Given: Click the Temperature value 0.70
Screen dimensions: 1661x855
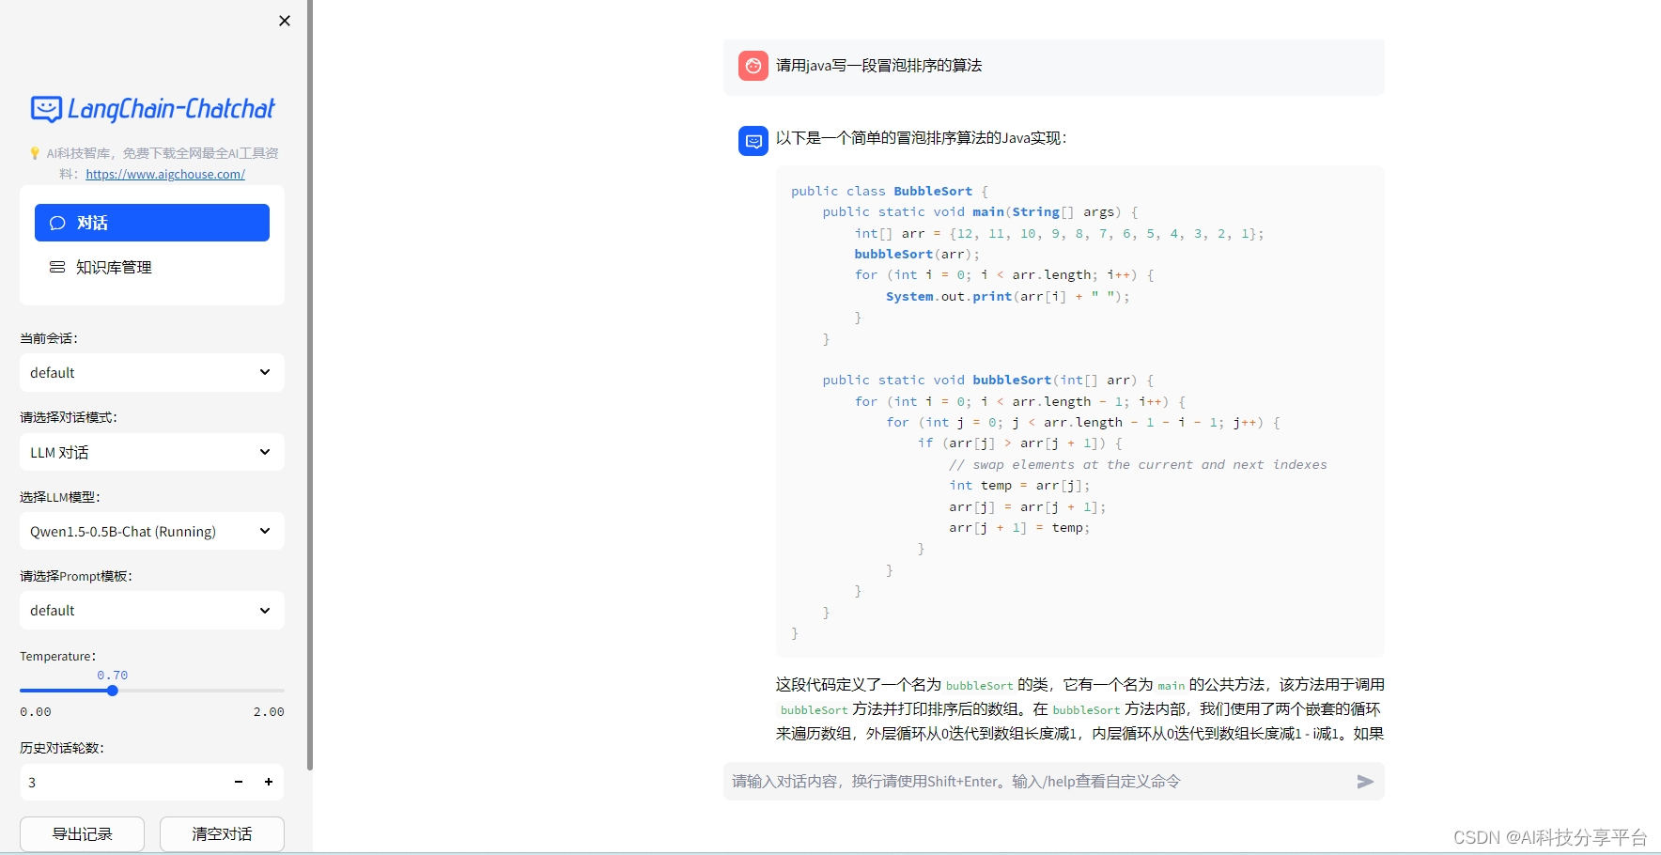Looking at the screenshot, I should [x=113, y=675].
